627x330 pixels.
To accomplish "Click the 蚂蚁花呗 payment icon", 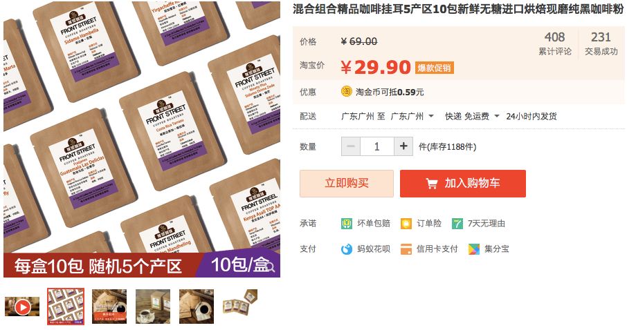I will [x=346, y=249].
